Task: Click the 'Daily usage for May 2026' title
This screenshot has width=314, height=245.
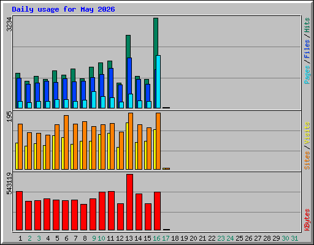Action: click(63, 9)
